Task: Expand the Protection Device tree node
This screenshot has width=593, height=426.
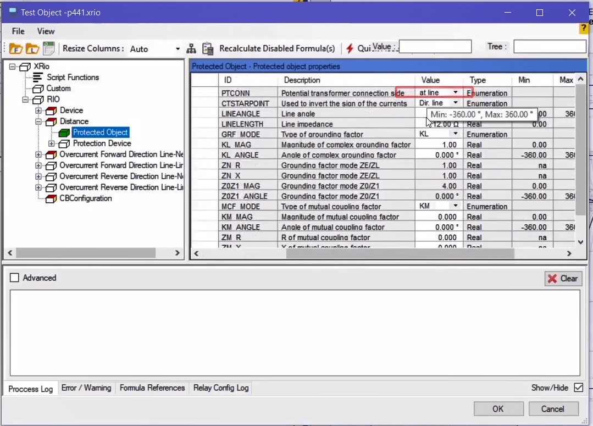Action: point(52,143)
